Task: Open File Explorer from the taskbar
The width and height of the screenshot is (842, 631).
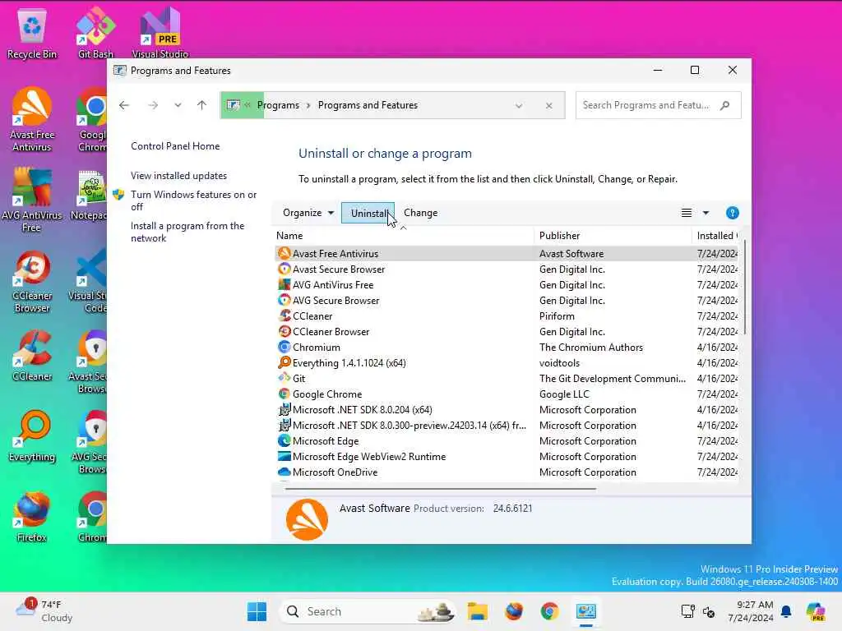Action: [x=478, y=611]
